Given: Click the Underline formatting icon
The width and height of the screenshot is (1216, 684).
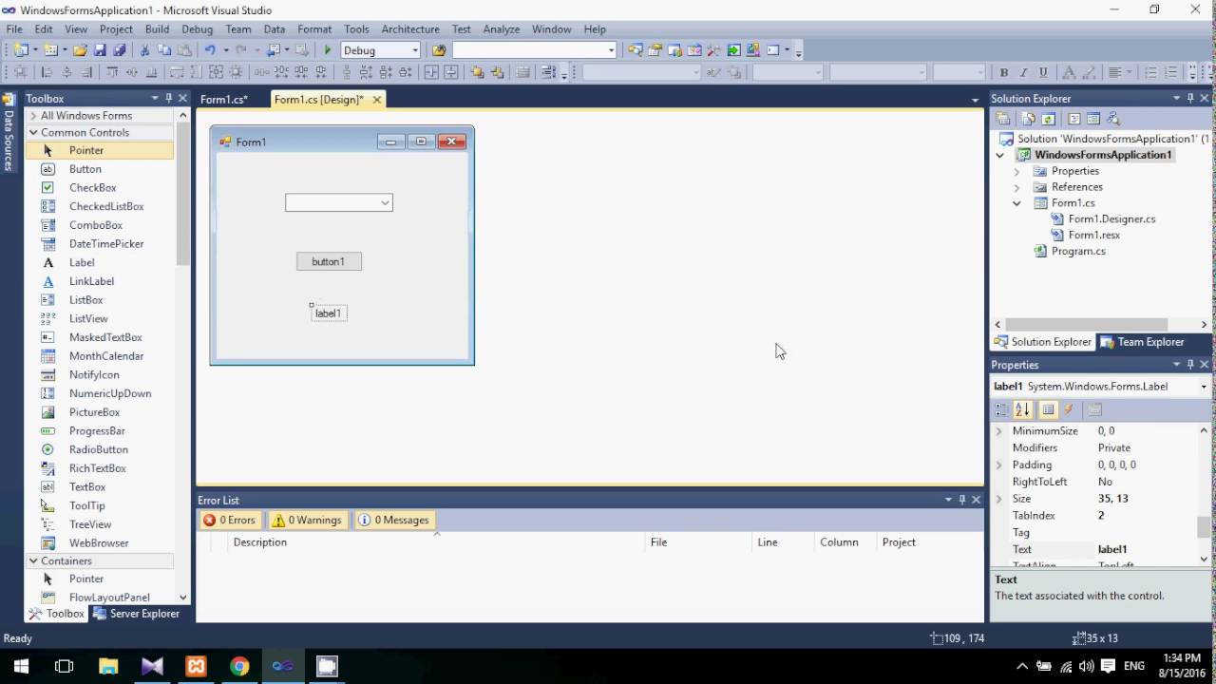Looking at the screenshot, I should pyautogui.click(x=1043, y=72).
